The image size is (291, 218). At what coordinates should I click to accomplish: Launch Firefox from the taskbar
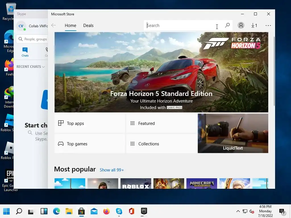click(106, 211)
